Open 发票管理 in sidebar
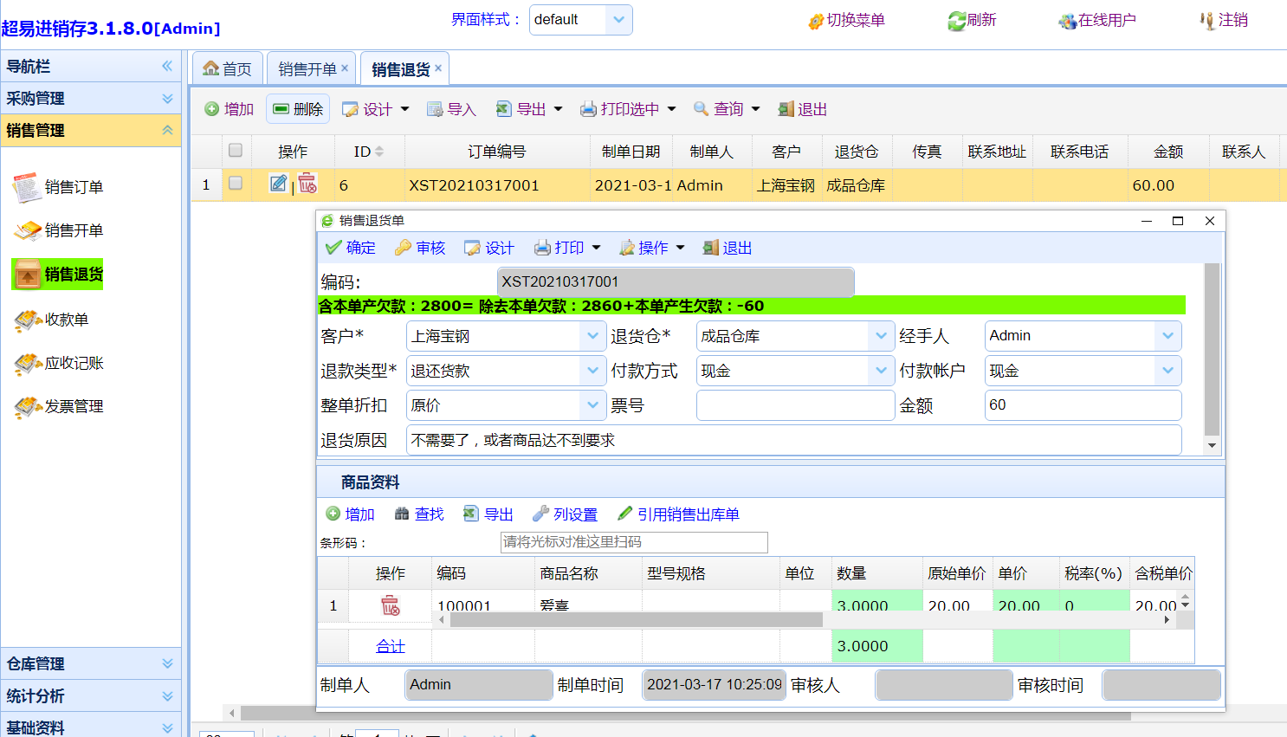The width and height of the screenshot is (1287, 737). coord(57,406)
